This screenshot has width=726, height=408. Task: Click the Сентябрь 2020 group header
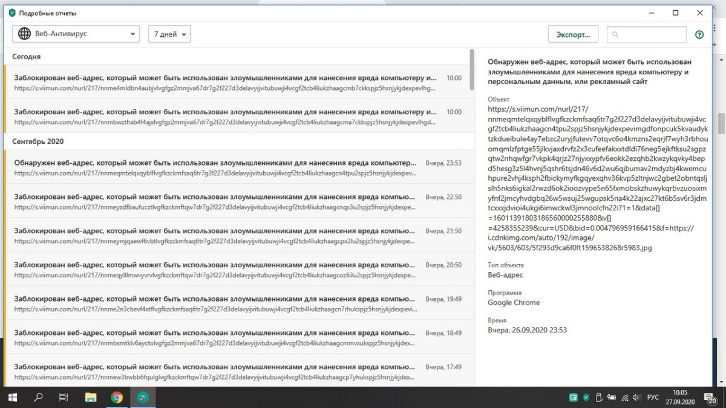click(38, 141)
